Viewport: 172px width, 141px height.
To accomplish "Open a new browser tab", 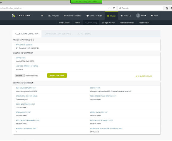I will coord(1,3).
